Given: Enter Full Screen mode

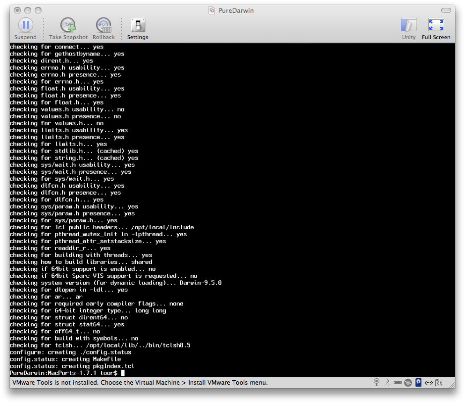Looking at the screenshot, I should click(436, 29).
